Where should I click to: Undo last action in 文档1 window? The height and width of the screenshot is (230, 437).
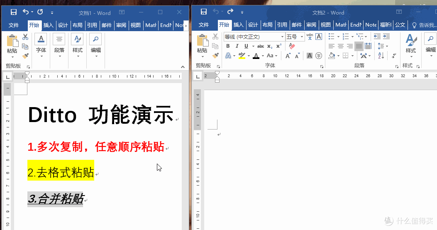pyautogui.click(x=26, y=12)
